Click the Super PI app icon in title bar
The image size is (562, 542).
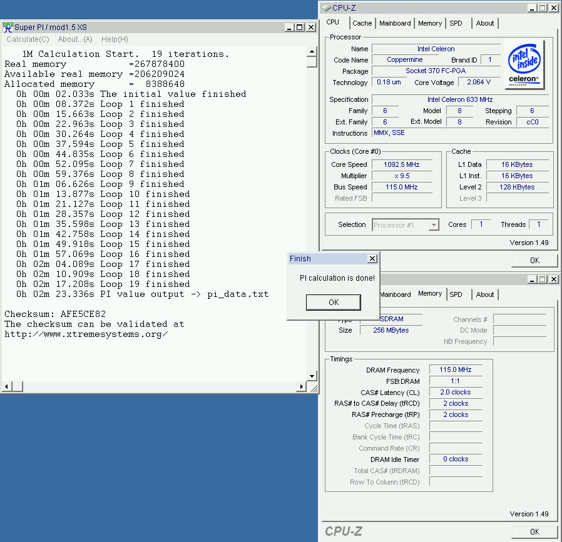(8, 28)
